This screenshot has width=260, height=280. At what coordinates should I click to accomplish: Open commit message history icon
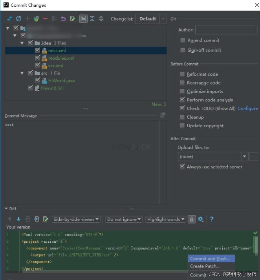(162, 115)
